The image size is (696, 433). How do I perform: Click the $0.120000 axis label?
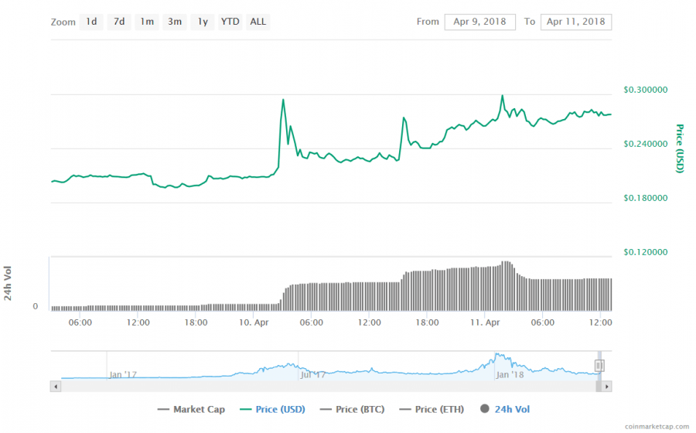click(x=646, y=252)
